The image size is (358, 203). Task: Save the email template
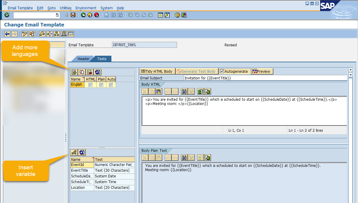point(73,15)
